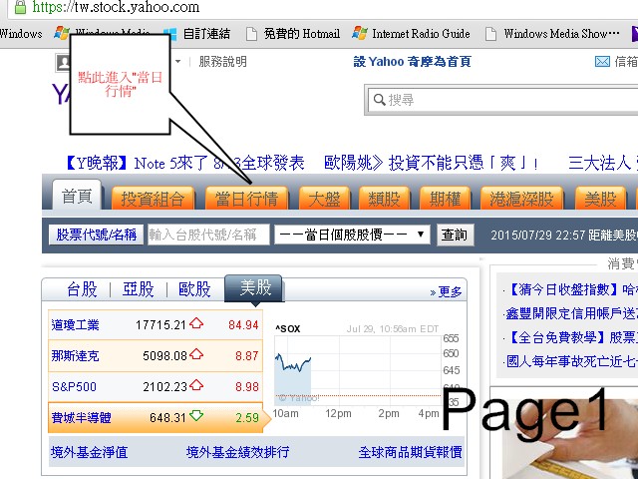
Task: Click the 17715.21 道瓊工業 value
Action: pyautogui.click(x=160, y=324)
